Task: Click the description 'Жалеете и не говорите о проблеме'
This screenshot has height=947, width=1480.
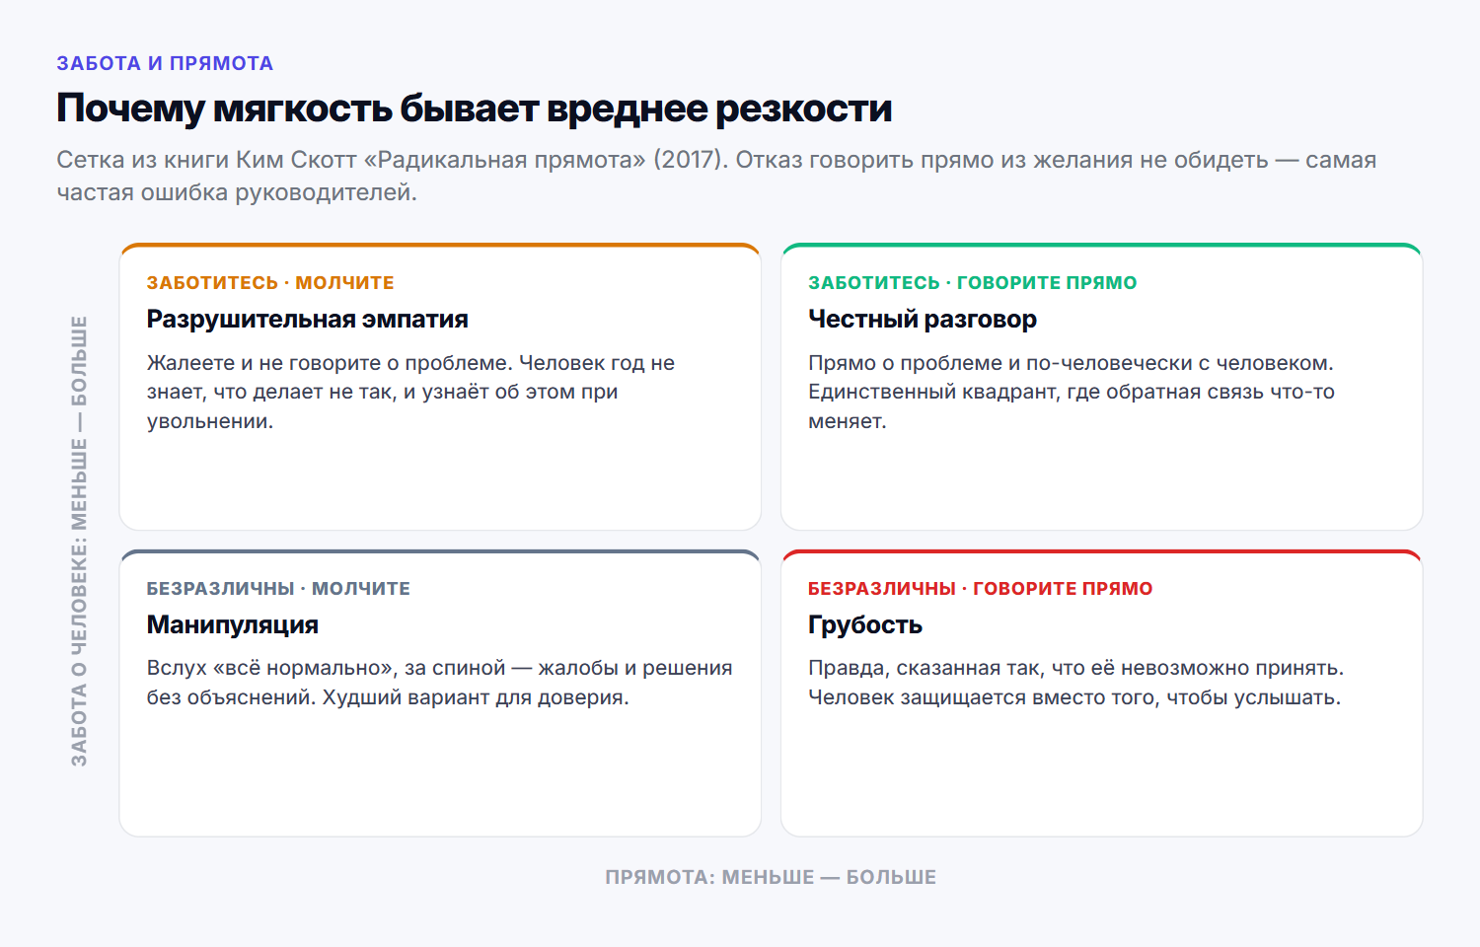Action: tap(410, 392)
